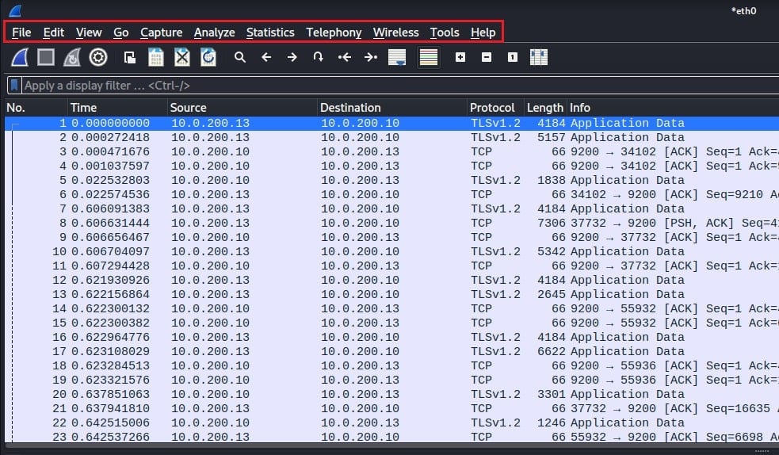Open the Wireless menu
The image size is (779, 455).
point(395,32)
